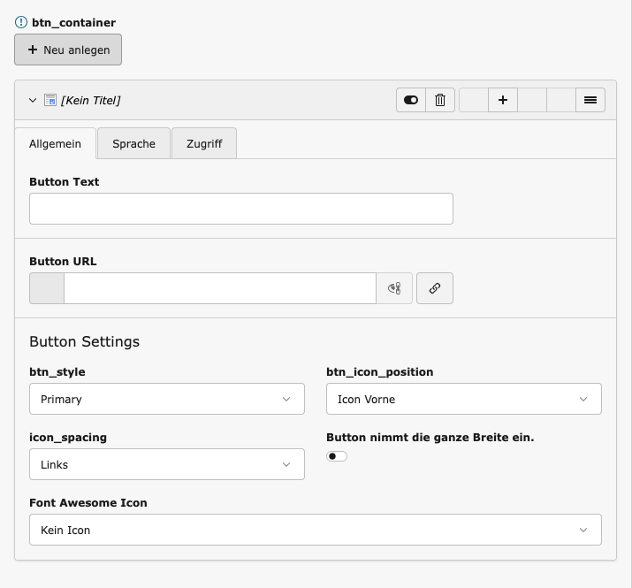Focus the Button Text input field
The height and width of the screenshot is (588, 632).
click(240, 209)
